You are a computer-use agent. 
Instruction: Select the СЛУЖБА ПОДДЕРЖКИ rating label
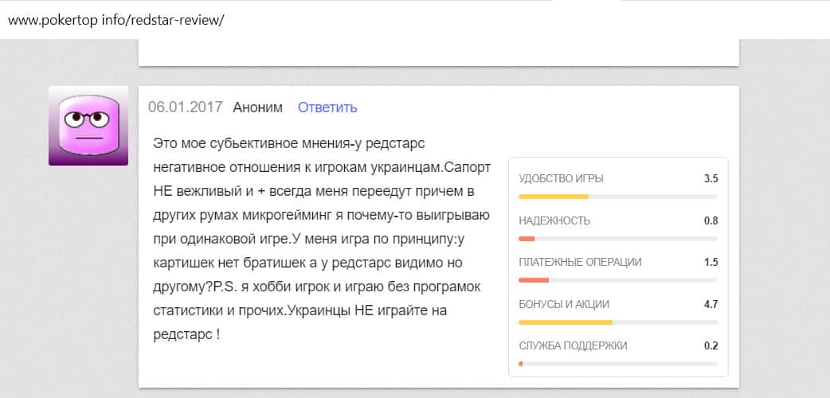pyautogui.click(x=573, y=345)
